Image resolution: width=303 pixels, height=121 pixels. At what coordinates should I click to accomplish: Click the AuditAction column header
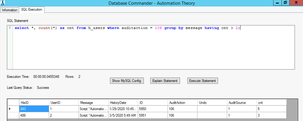[x=183, y=103]
